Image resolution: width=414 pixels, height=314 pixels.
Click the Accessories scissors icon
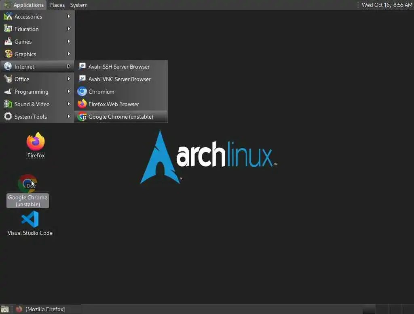[x=8, y=17]
